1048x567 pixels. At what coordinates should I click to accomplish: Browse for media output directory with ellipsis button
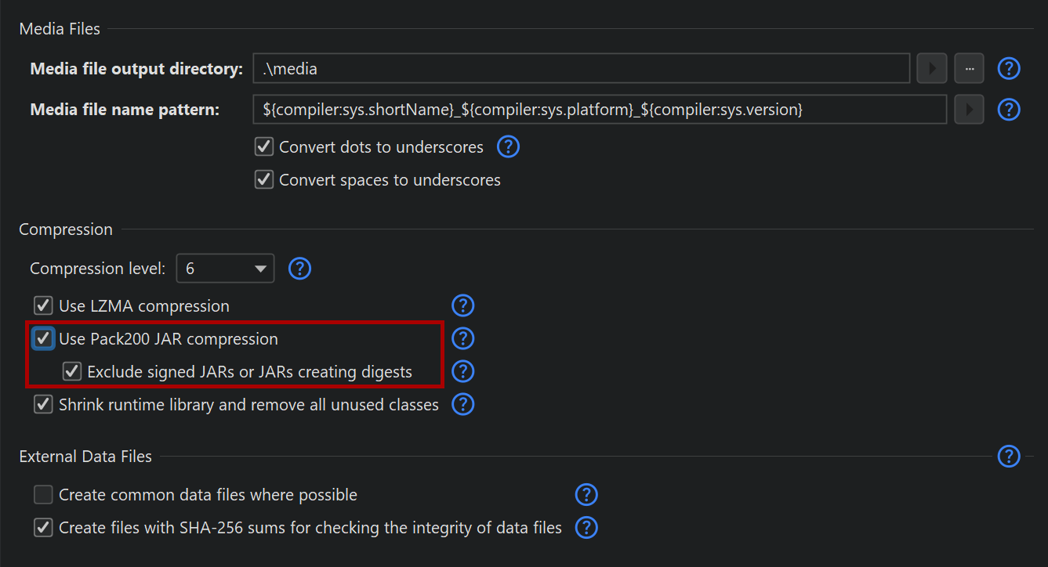[969, 69]
